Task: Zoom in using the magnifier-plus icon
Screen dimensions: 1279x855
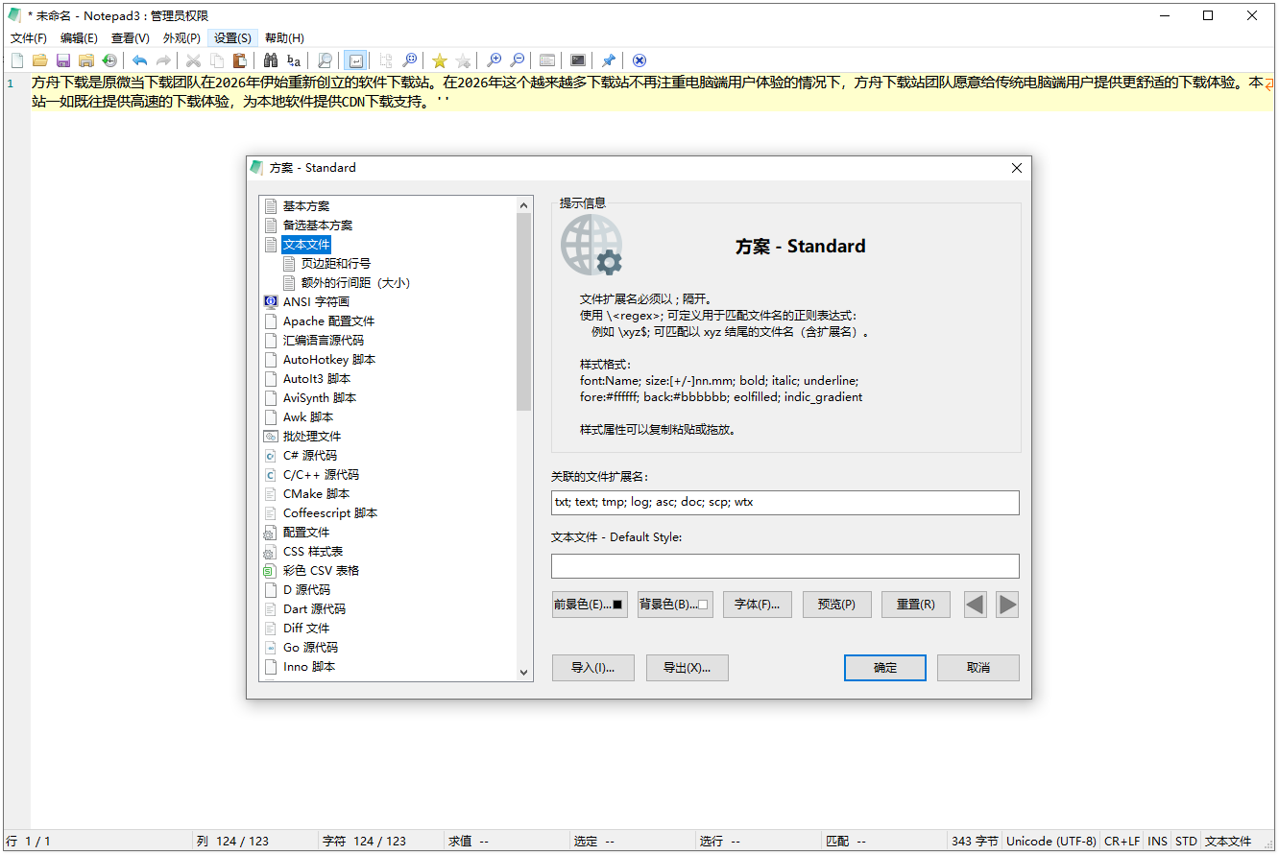Action: point(494,60)
